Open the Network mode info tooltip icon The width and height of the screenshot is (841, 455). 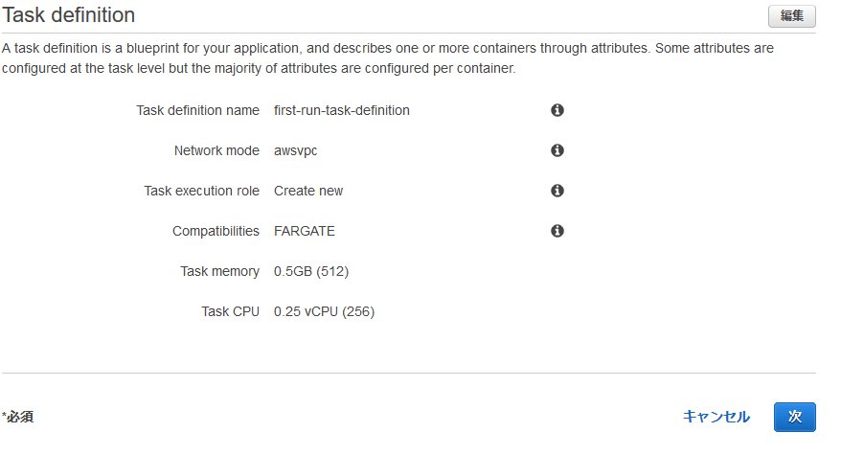[x=557, y=150]
